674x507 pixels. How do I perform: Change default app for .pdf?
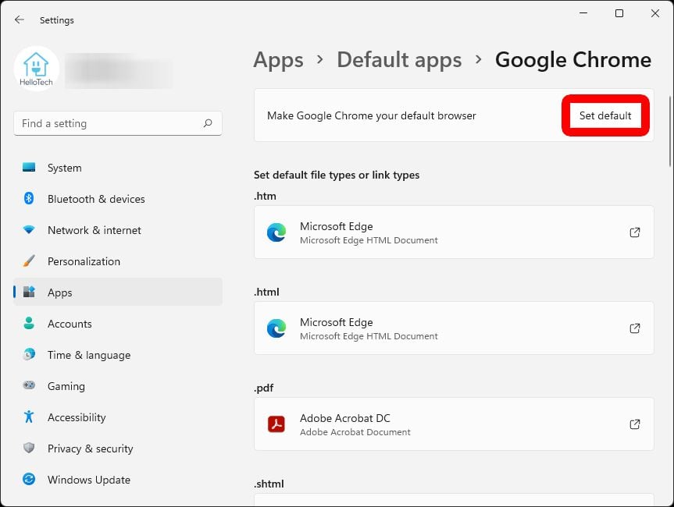(454, 424)
